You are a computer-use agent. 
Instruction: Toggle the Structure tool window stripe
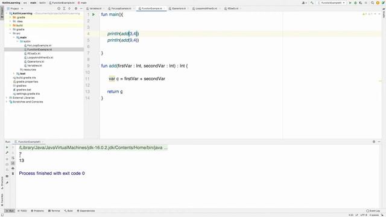2,183
